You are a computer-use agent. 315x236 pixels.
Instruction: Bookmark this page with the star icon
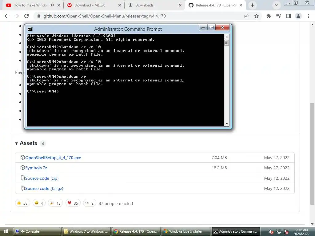(257, 16)
